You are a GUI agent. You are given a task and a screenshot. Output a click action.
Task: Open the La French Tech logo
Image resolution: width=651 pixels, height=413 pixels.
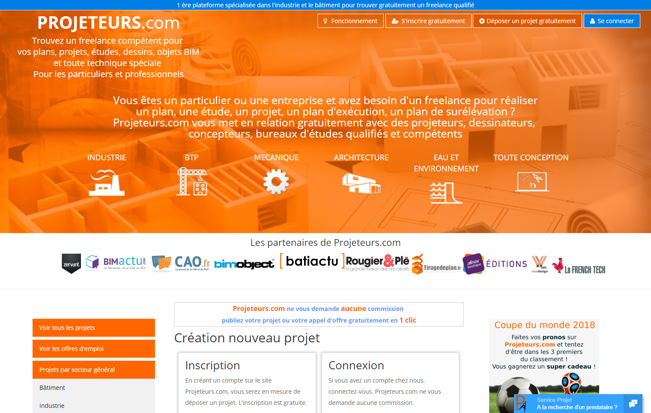pyautogui.click(x=579, y=266)
